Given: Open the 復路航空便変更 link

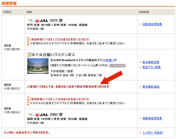Looking at the screenshot, I should point(152,118).
